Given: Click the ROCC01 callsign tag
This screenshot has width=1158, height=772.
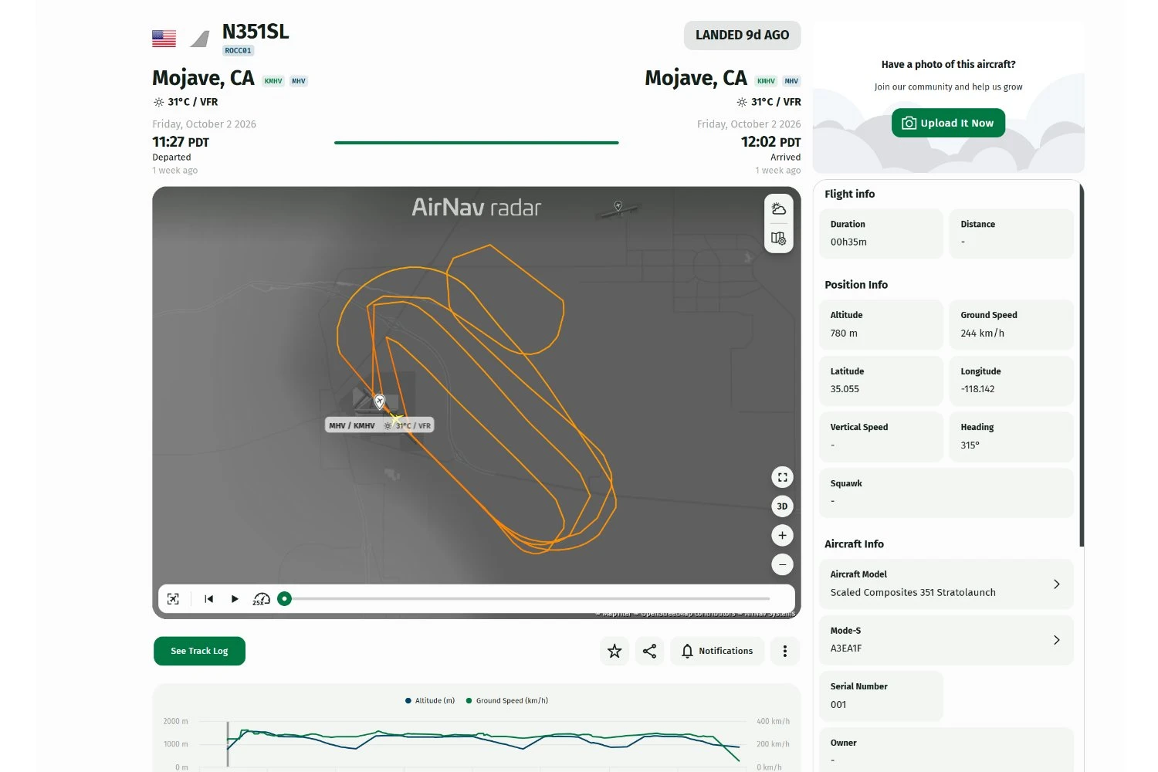Looking at the screenshot, I should (x=238, y=51).
